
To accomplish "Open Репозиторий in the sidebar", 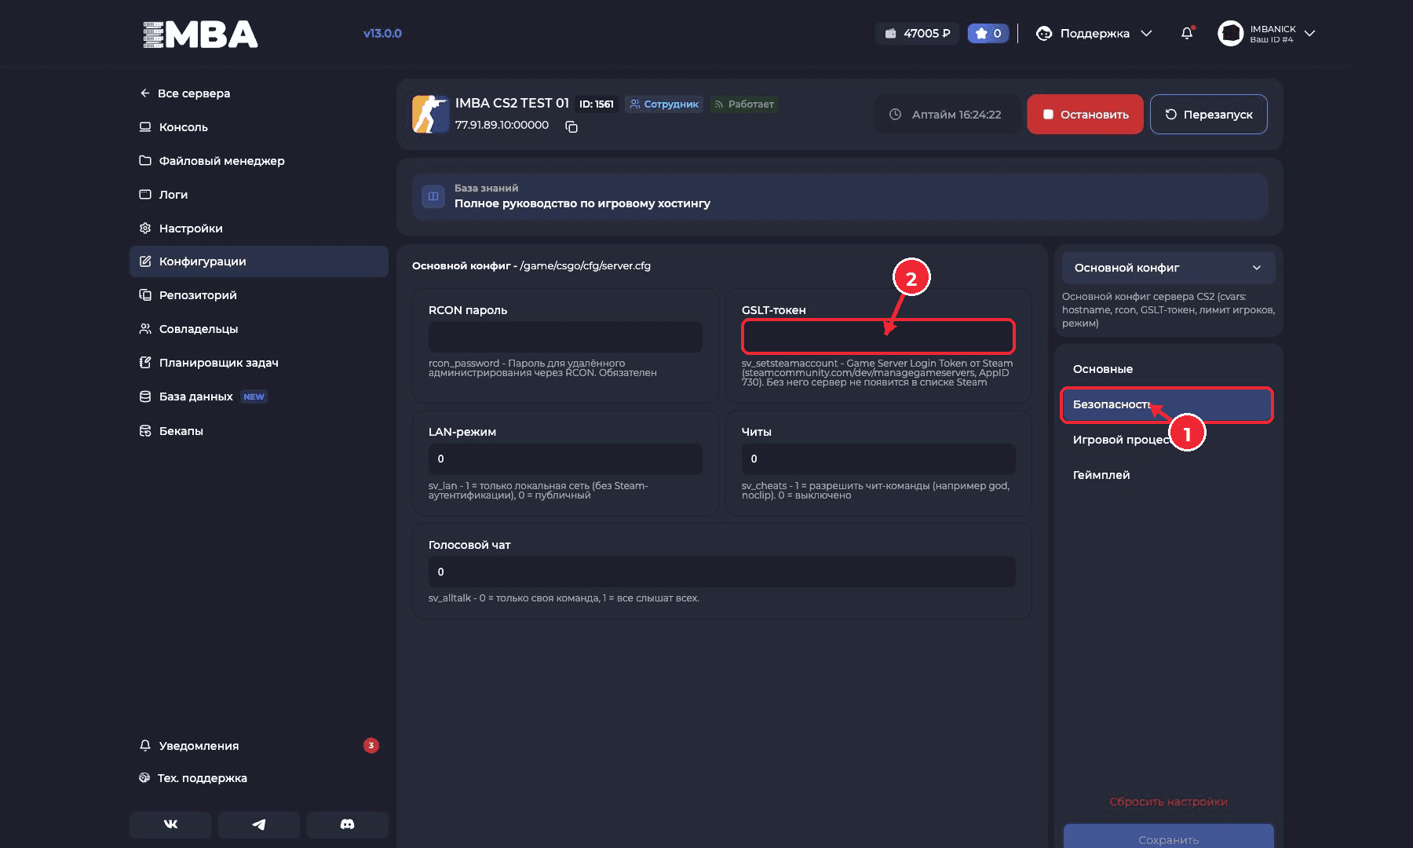I will (x=259, y=295).
